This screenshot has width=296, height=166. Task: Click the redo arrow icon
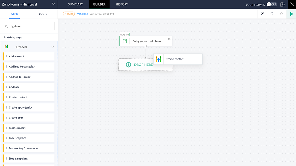282,14
